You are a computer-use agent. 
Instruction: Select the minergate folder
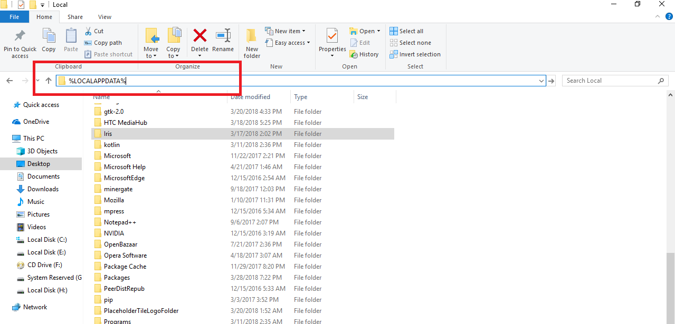pyautogui.click(x=118, y=189)
